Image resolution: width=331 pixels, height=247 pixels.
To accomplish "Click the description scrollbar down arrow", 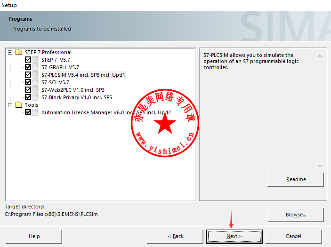I will point(320,166).
